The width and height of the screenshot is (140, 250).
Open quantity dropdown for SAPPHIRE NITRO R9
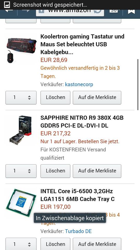pos(21,171)
